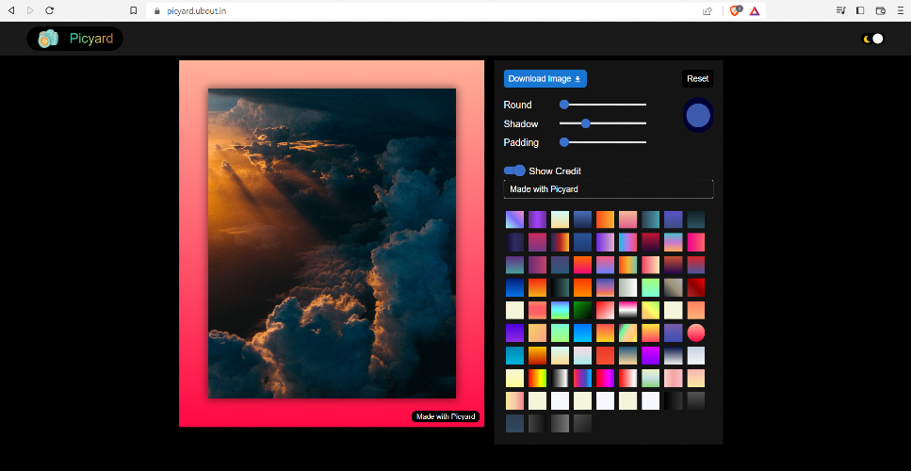This screenshot has width=911, height=471.
Task: Toggle the browser sidebar panel icon
Action: [x=860, y=10]
